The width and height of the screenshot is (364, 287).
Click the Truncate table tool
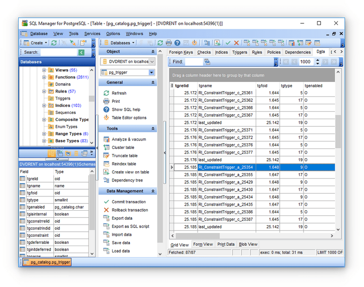(x=125, y=155)
